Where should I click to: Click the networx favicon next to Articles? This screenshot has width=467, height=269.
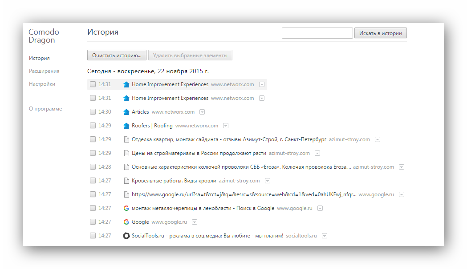coord(126,112)
